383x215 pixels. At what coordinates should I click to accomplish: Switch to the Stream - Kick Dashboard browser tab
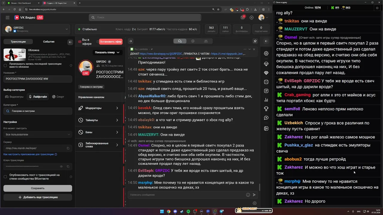pyautogui.click(x=22, y=3)
